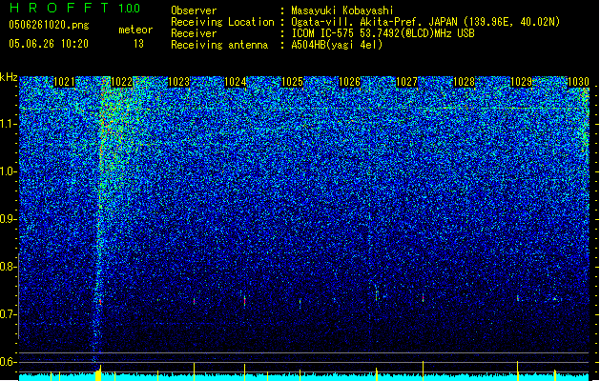Click the meteor label

click(135, 30)
